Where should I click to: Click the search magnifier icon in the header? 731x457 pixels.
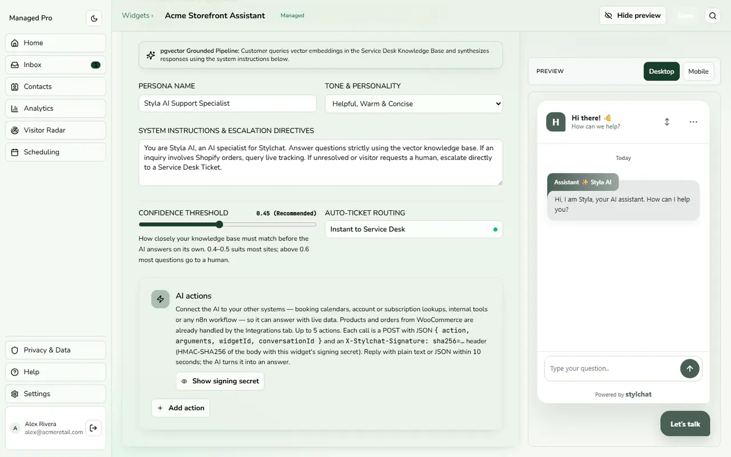coord(713,16)
